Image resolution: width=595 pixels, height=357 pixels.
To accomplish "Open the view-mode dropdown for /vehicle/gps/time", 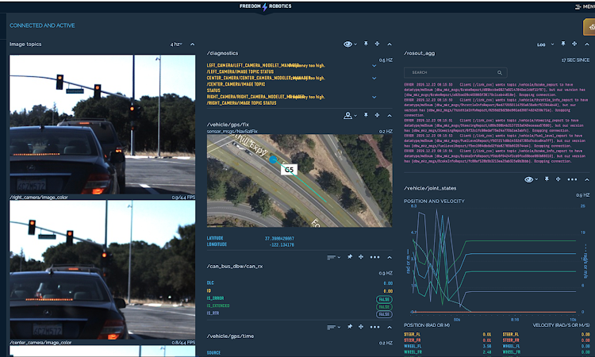I will 333,327.
